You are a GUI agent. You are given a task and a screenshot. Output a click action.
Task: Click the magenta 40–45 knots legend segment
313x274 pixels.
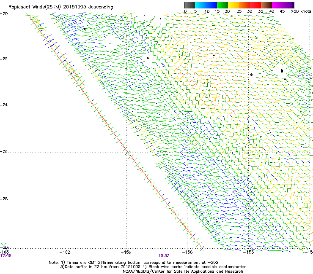277,5
